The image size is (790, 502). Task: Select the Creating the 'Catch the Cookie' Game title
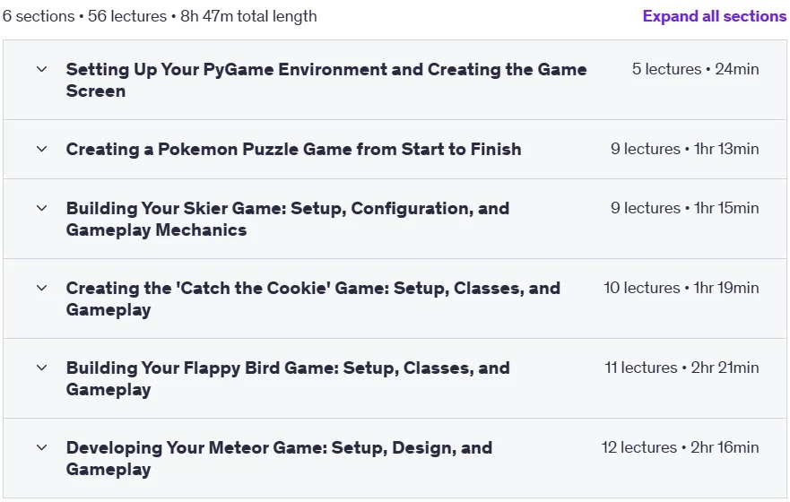click(x=313, y=299)
